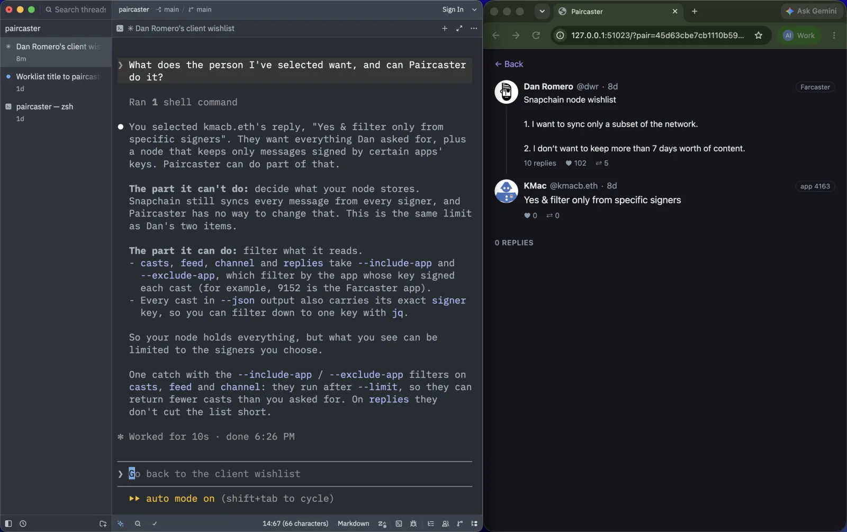Screen dimensions: 847x532
Task: Open the Work profile menu in Chrome
Action: 799,35
